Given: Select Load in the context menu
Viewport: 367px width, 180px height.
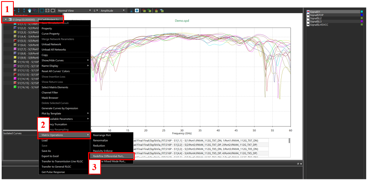Looking at the screenshot, I should pyautogui.click(x=65, y=140).
